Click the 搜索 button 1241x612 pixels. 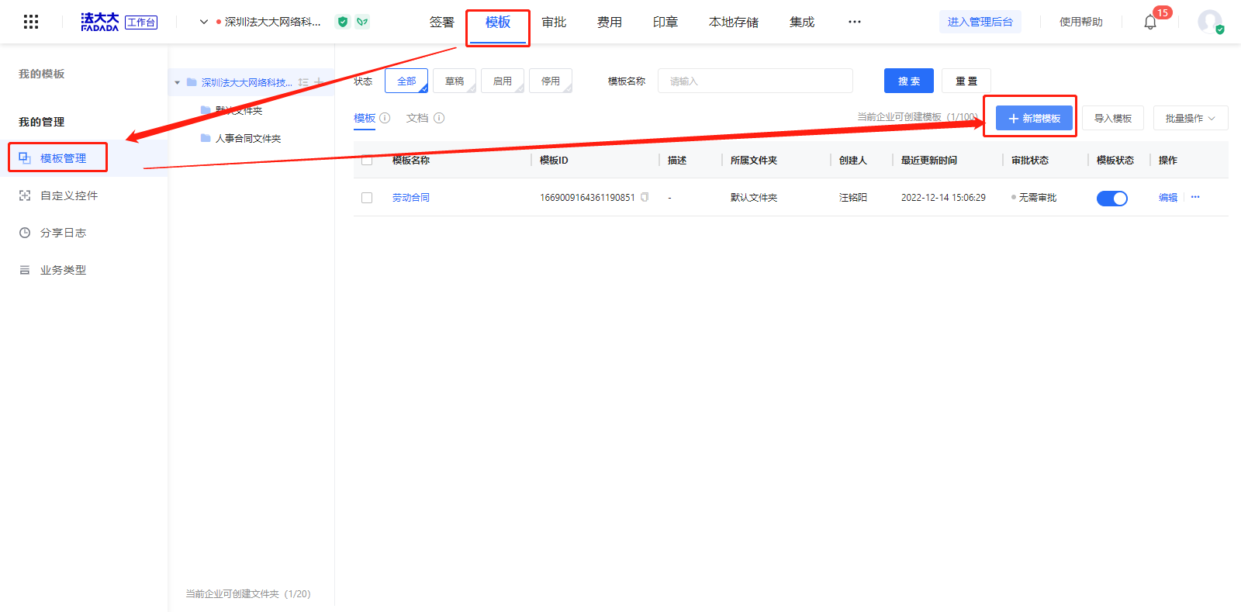pyautogui.click(x=909, y=81)
